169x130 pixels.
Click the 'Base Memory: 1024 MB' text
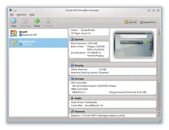click(84, 43)
